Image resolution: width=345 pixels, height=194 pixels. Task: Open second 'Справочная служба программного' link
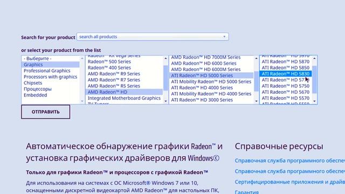pos(290,171)
